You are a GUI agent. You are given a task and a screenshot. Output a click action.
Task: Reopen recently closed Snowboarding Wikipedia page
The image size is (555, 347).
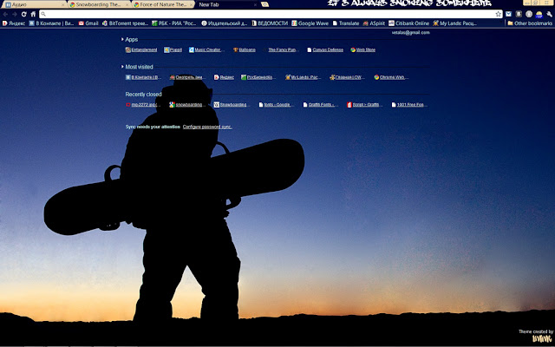click(232, 105)
